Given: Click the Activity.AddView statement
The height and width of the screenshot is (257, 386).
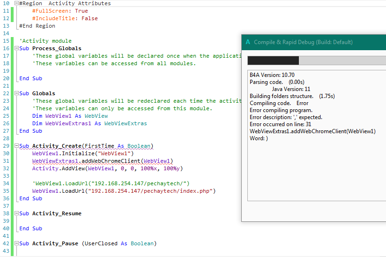Looking at the screenshot, I should click(x=107, y=169).
